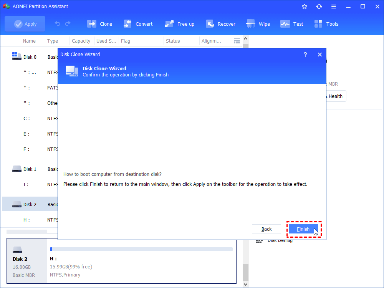Image resolution: width=384 pixels, height=288 pixels.
Task: Open the Test toolbar menu
Action: (x=292, y=24)
